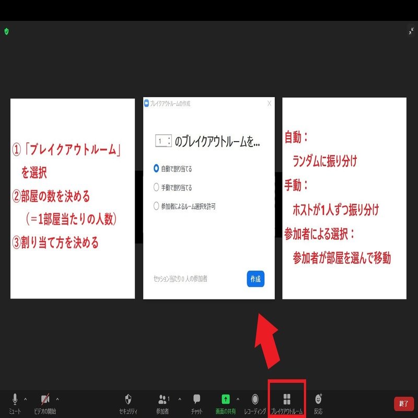Start the video with ビデオの開始
Image resolution: width=418 pixels, height=418 pixels.
(44, 400)
